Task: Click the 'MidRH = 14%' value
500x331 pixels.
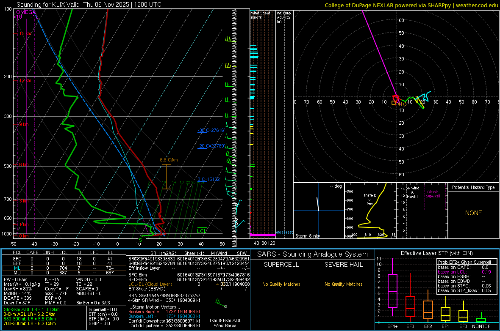Action: 17,293
